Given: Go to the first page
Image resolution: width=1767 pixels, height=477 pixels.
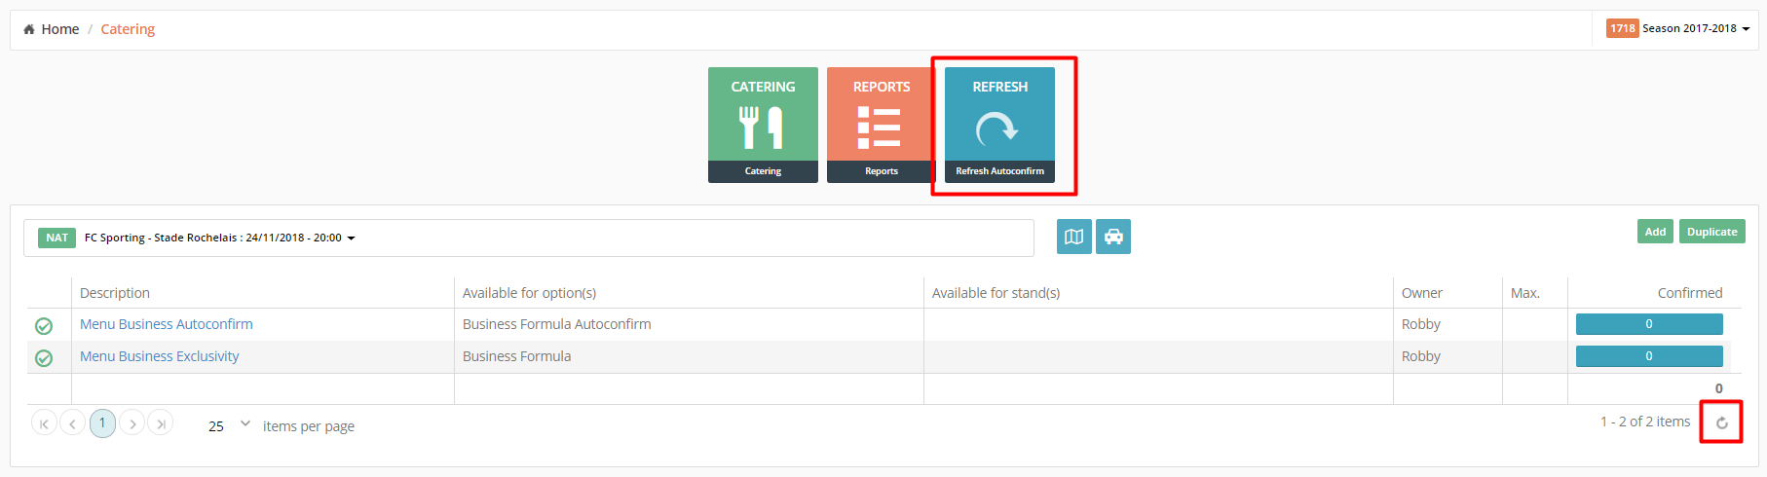Looking at the screenshot, I should click(x=44, y=423).
